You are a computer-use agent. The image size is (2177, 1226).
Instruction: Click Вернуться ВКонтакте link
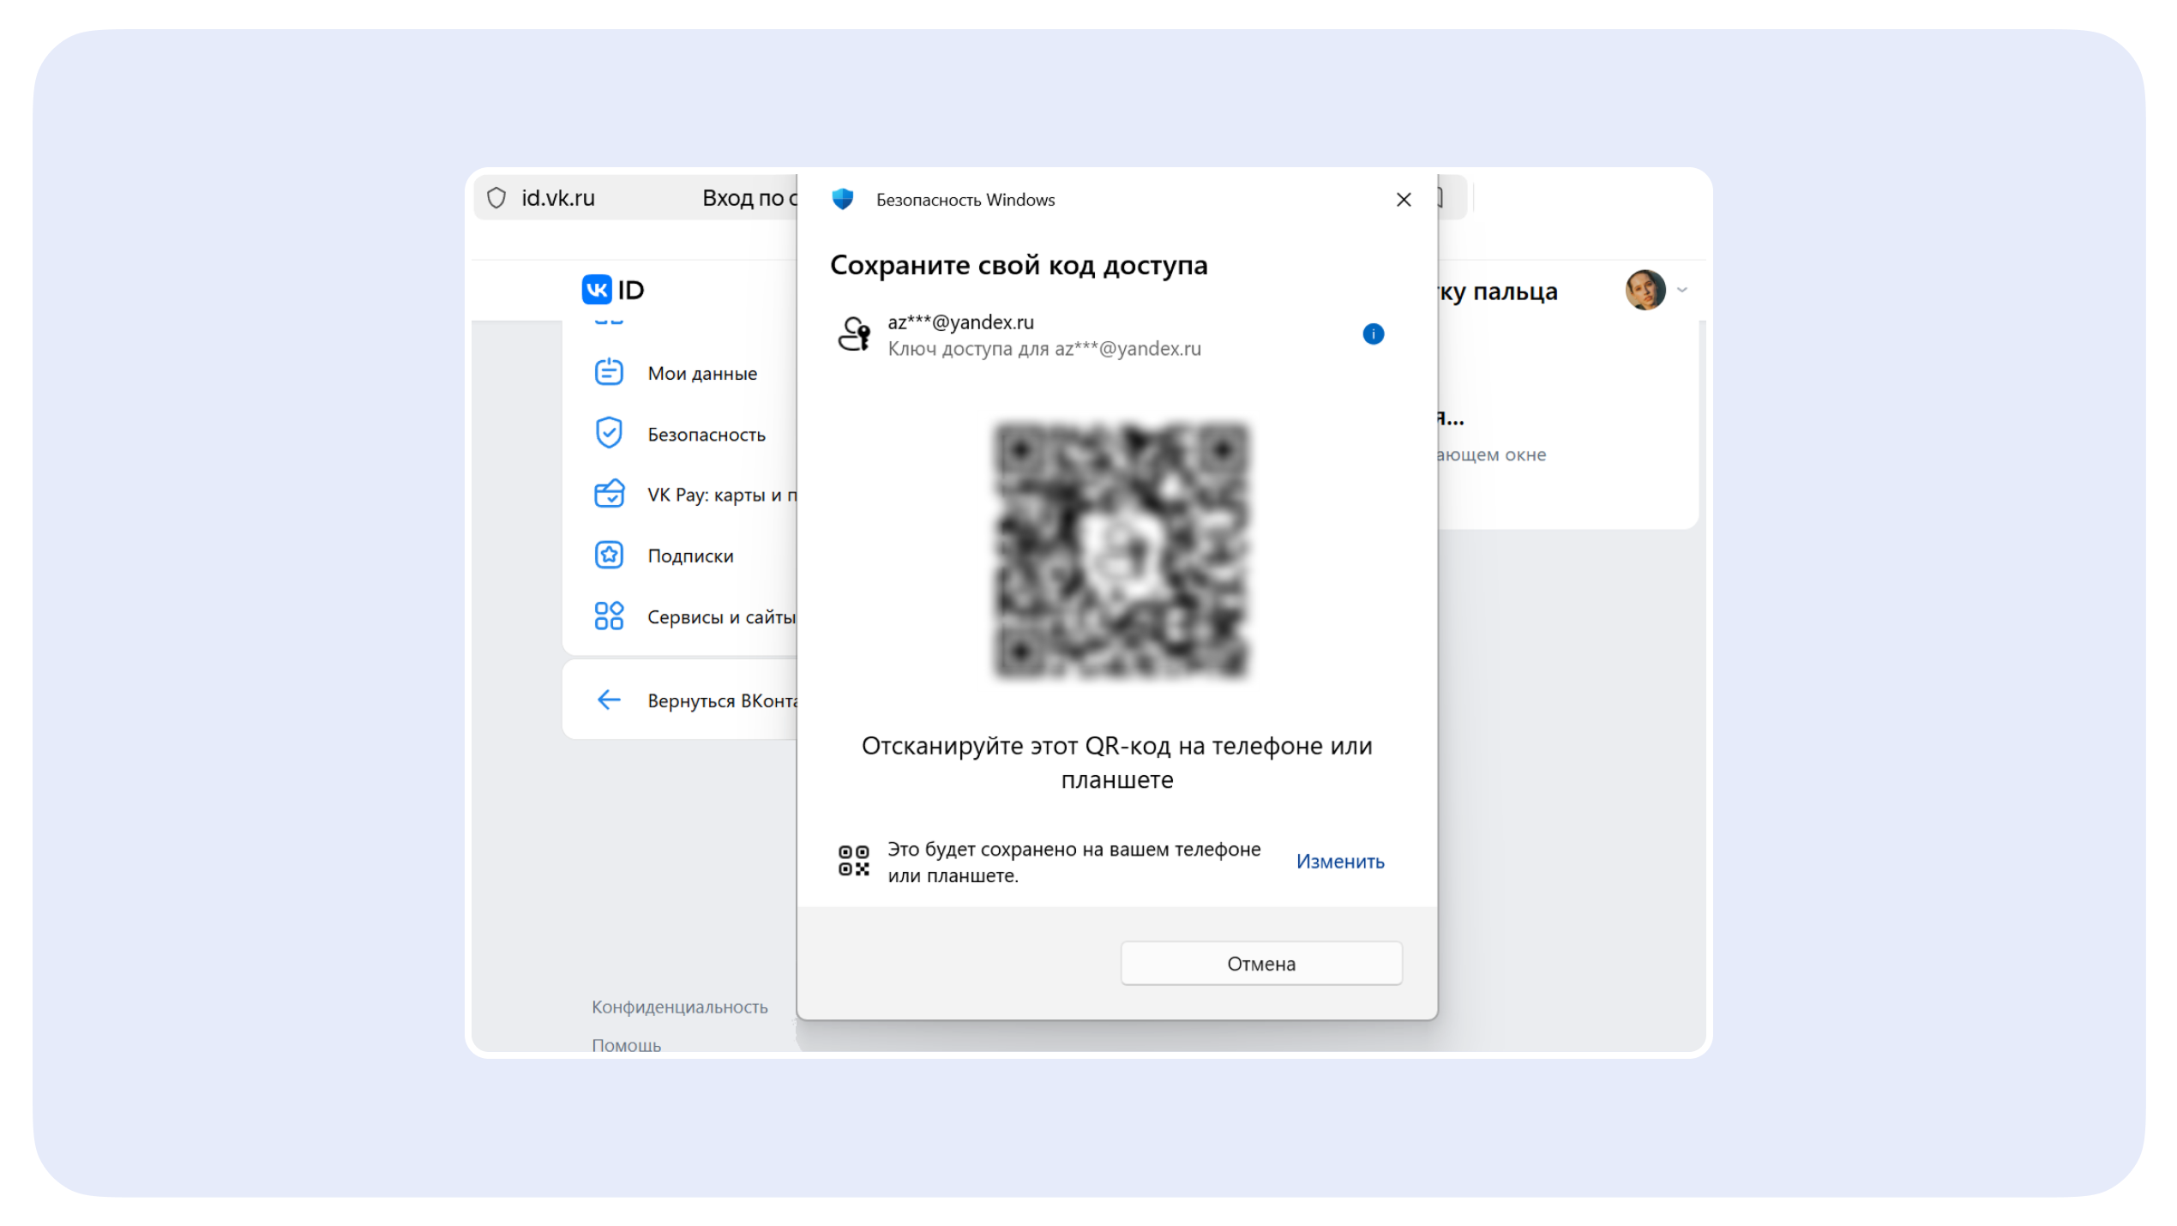(x=722, y=700)
